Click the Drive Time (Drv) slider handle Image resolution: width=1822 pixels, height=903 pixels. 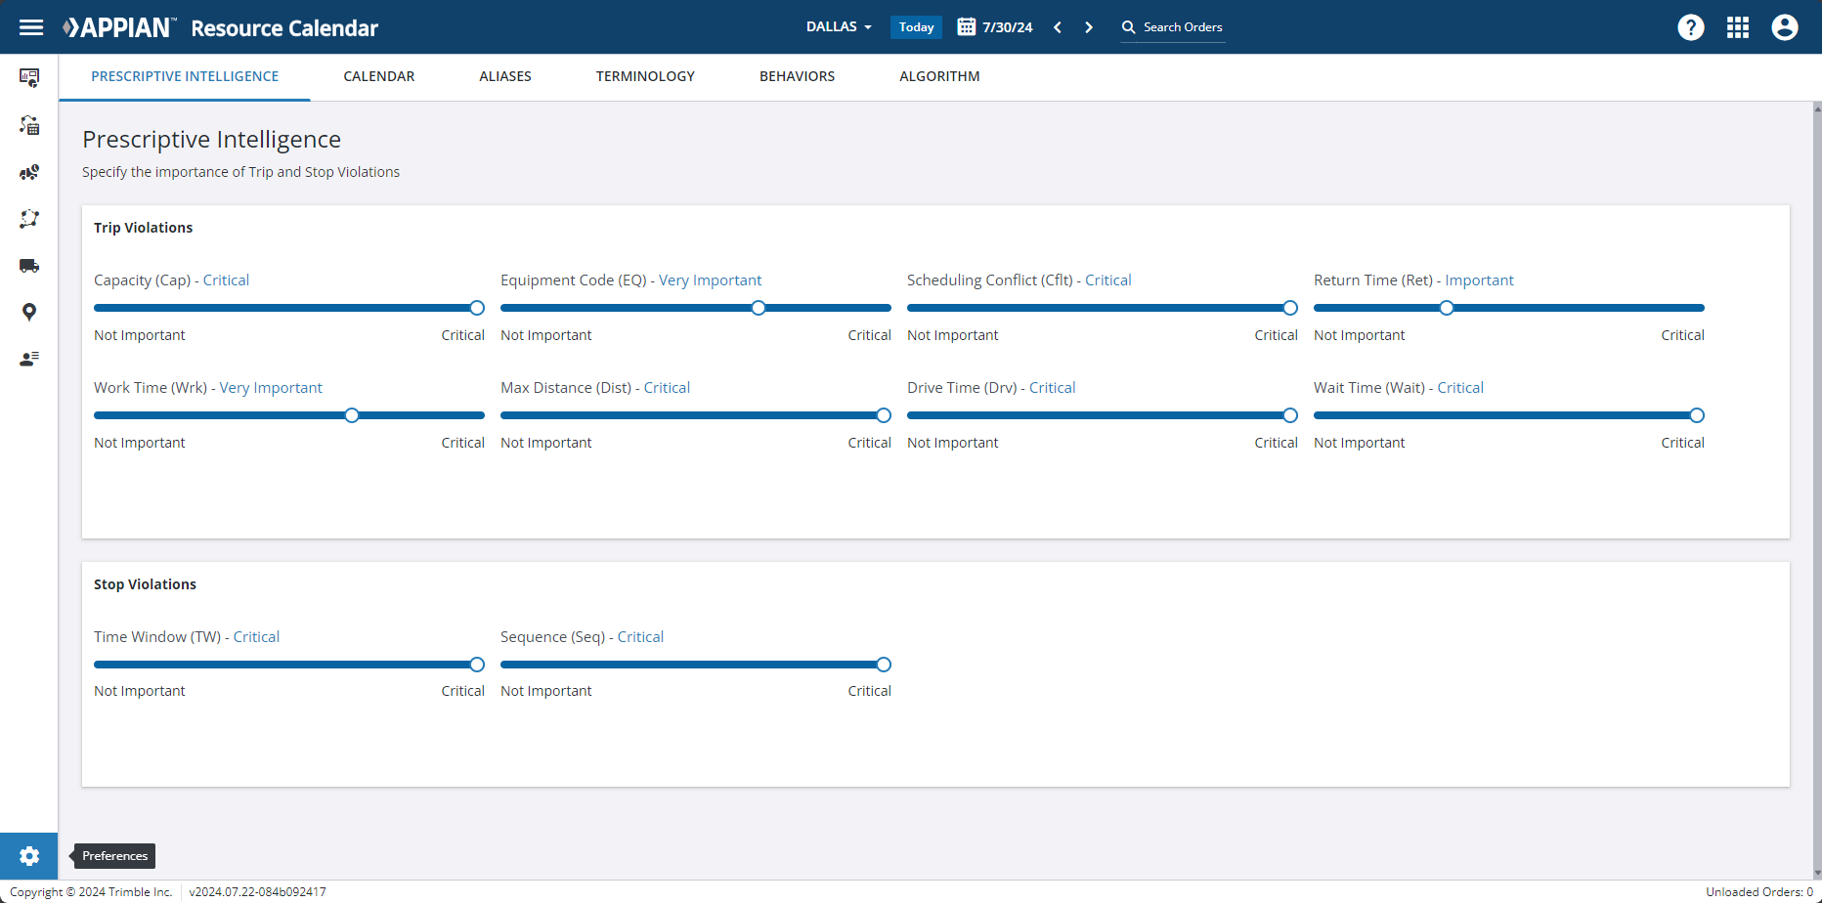click(1290, 415)
